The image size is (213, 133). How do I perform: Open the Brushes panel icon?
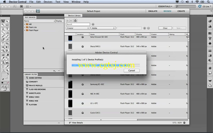[210, 38]
